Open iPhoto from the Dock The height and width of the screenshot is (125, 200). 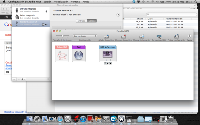coord(98,119)
